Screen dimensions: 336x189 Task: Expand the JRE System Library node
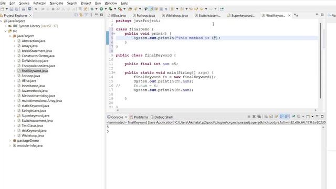[6, 26]
